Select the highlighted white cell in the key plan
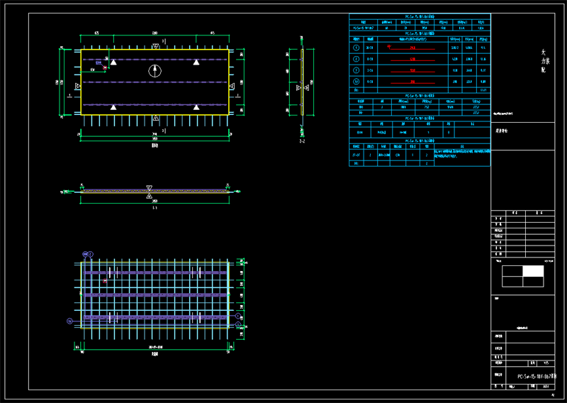 533,271
